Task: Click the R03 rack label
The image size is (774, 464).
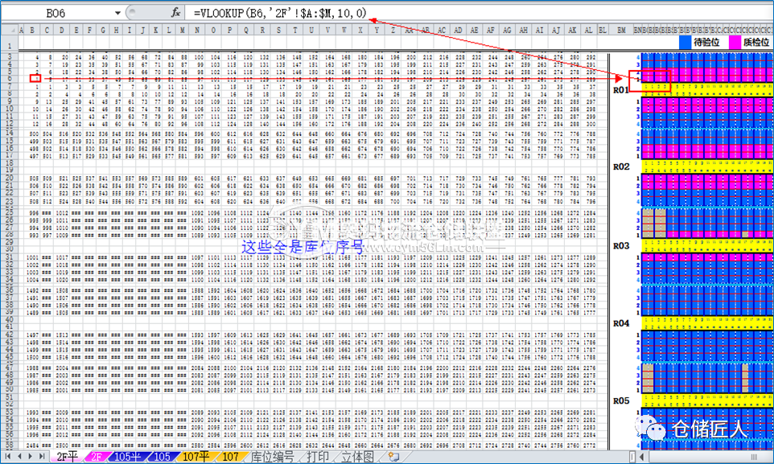Action: pyautogui.click(x=621, y=246)
